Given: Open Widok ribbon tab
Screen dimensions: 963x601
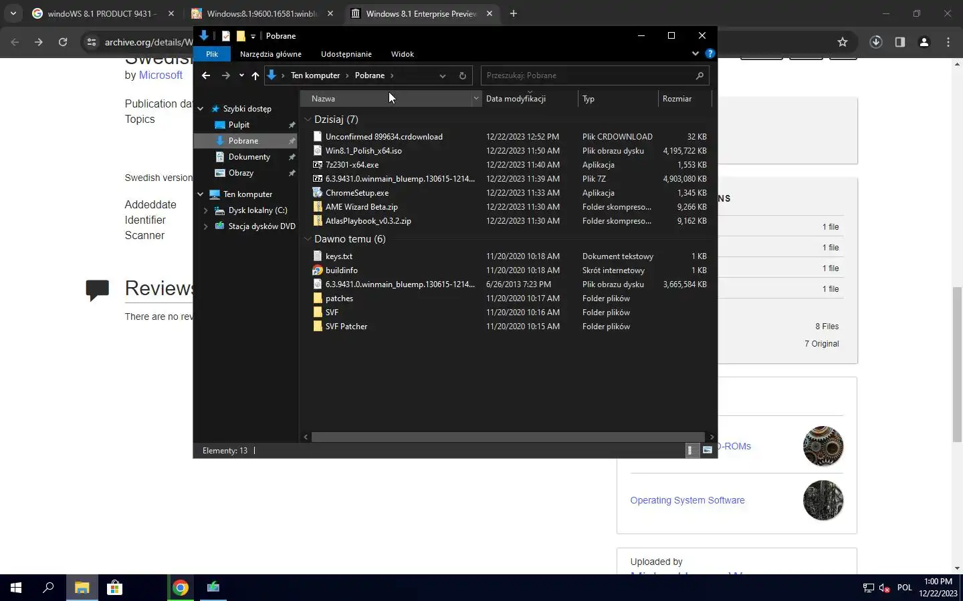Looking at the screenshot, I should click(x=403, y=54).
